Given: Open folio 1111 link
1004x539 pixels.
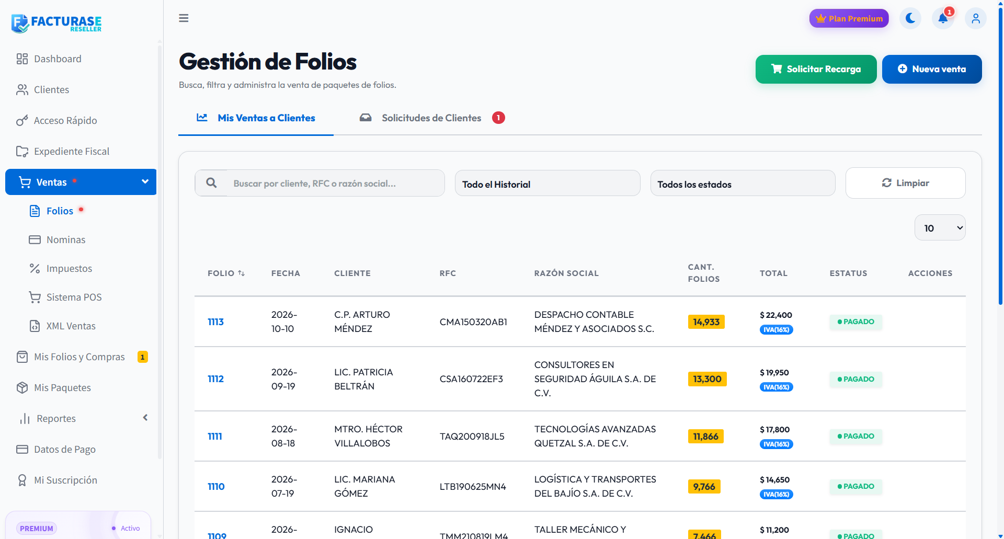Looking at the screenshot, I should (215, 437).
